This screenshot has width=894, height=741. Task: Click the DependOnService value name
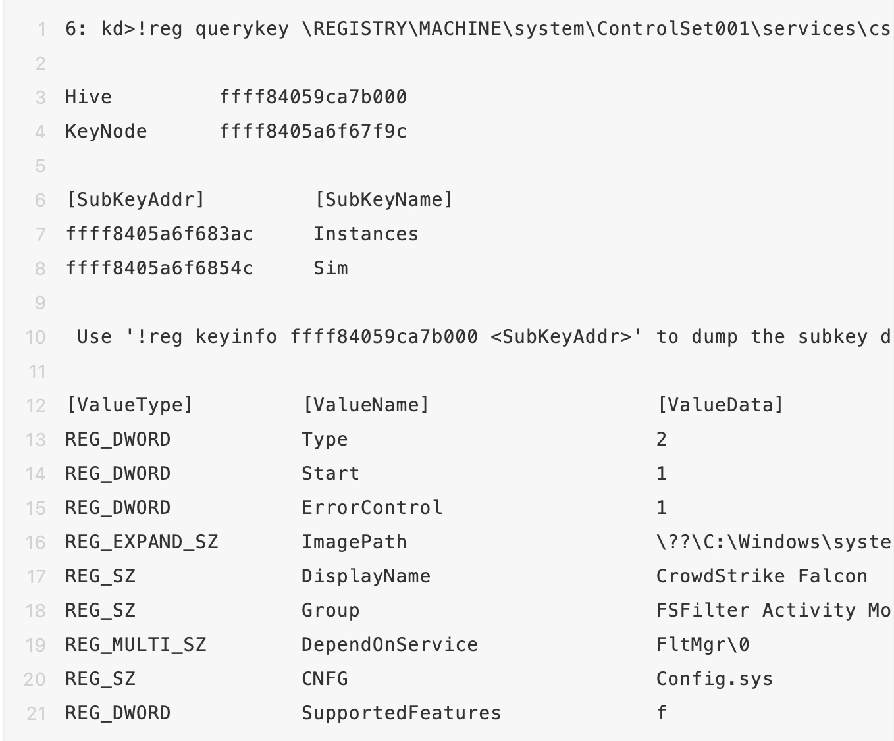tap(390, 645)
